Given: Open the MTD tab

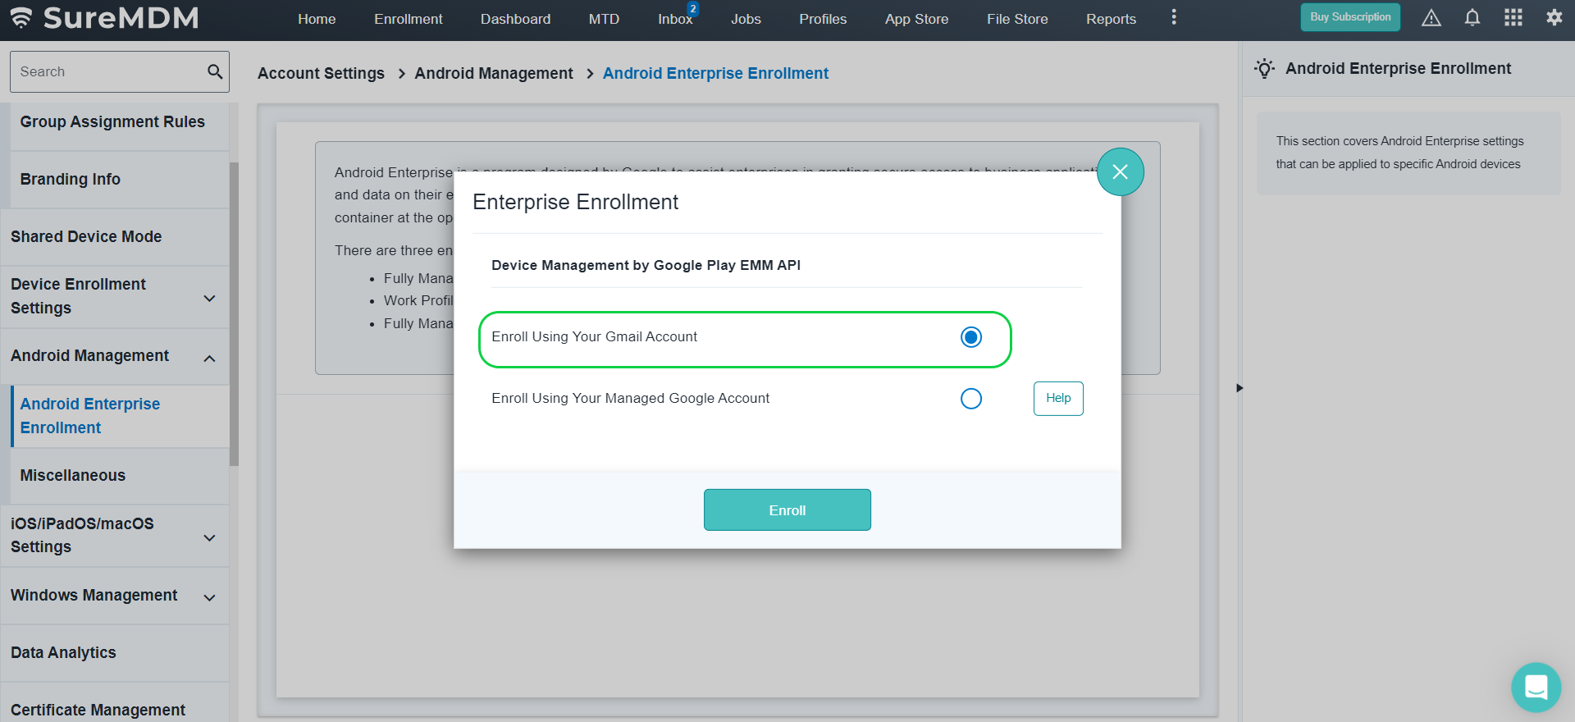Looking at the screenshot, I should point(604,19).
